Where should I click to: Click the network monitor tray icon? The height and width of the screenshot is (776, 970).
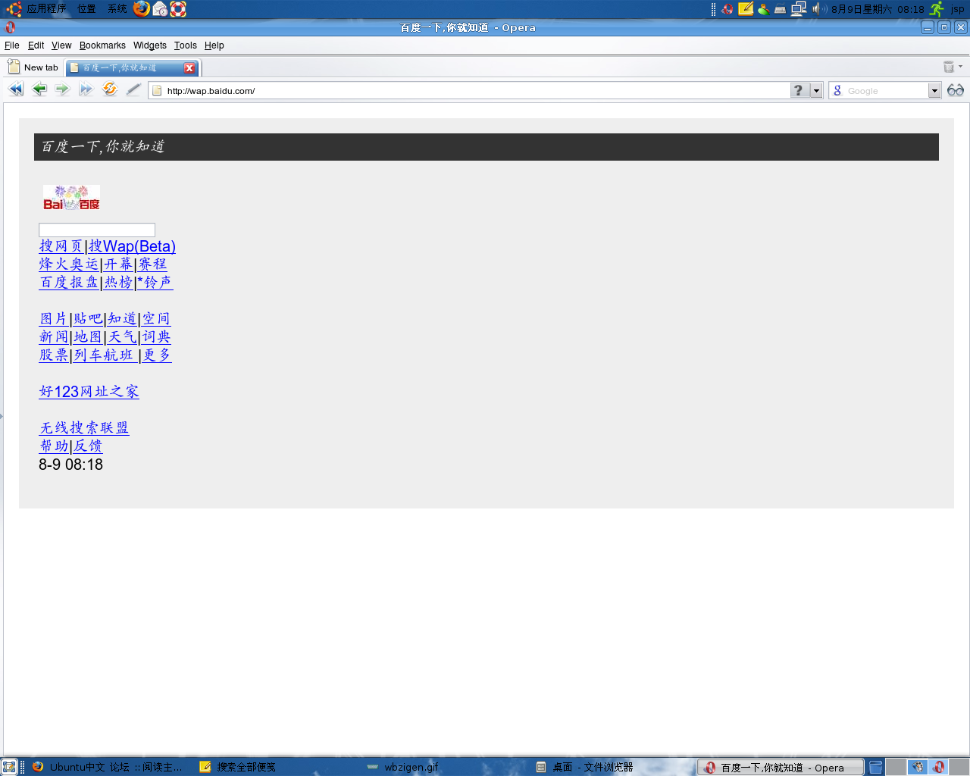pos(798,9)
